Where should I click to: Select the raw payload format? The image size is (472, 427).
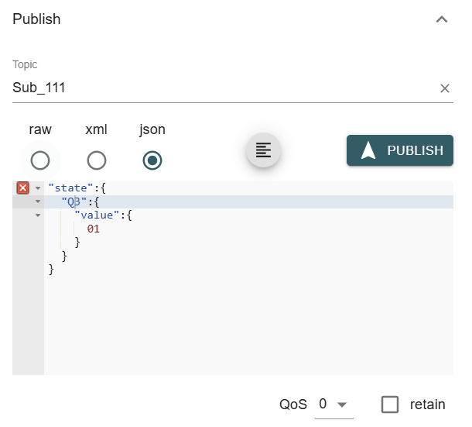pyautogui.click(x=40, y=160)
